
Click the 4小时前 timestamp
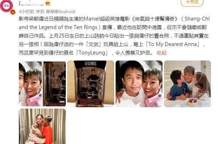(26, 11)
